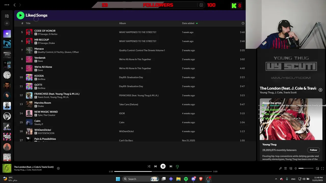
Task: Skip to previous track
Action: point(155,166)
